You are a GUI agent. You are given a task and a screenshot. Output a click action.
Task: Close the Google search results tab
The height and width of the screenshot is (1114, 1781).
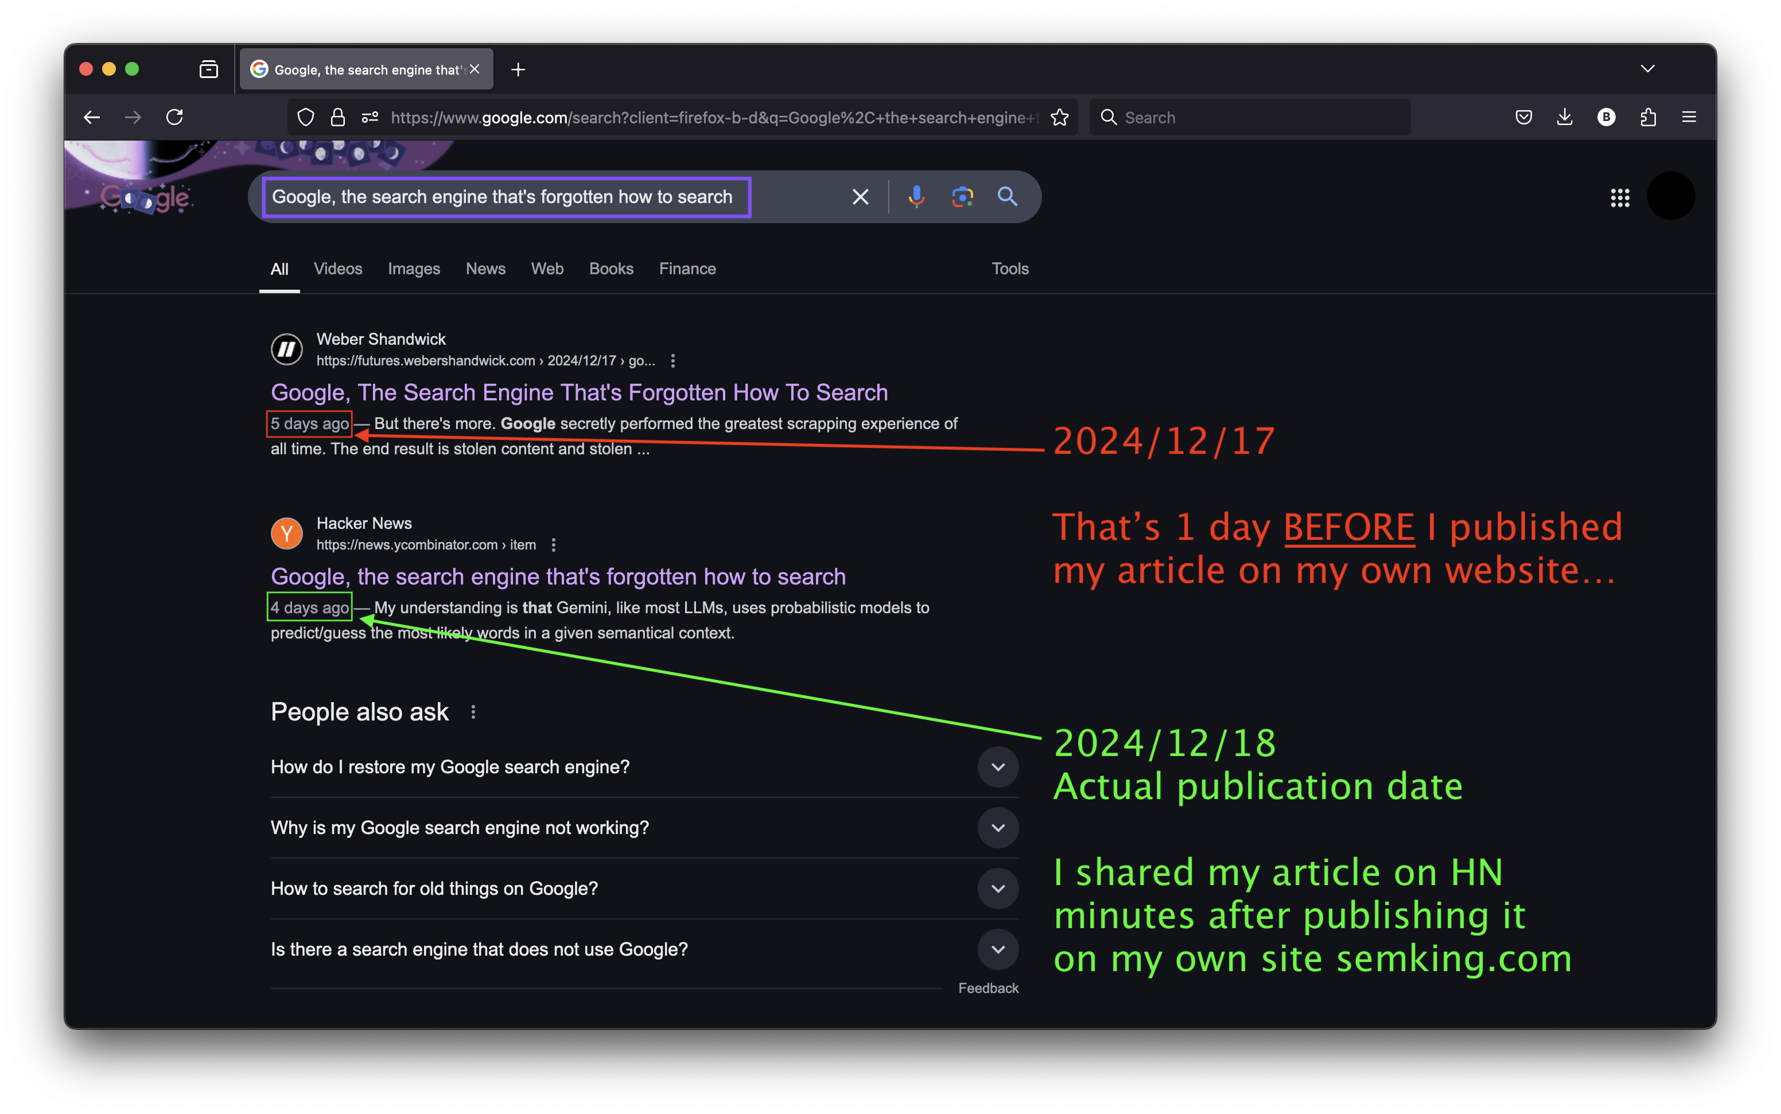coord(475,69)
